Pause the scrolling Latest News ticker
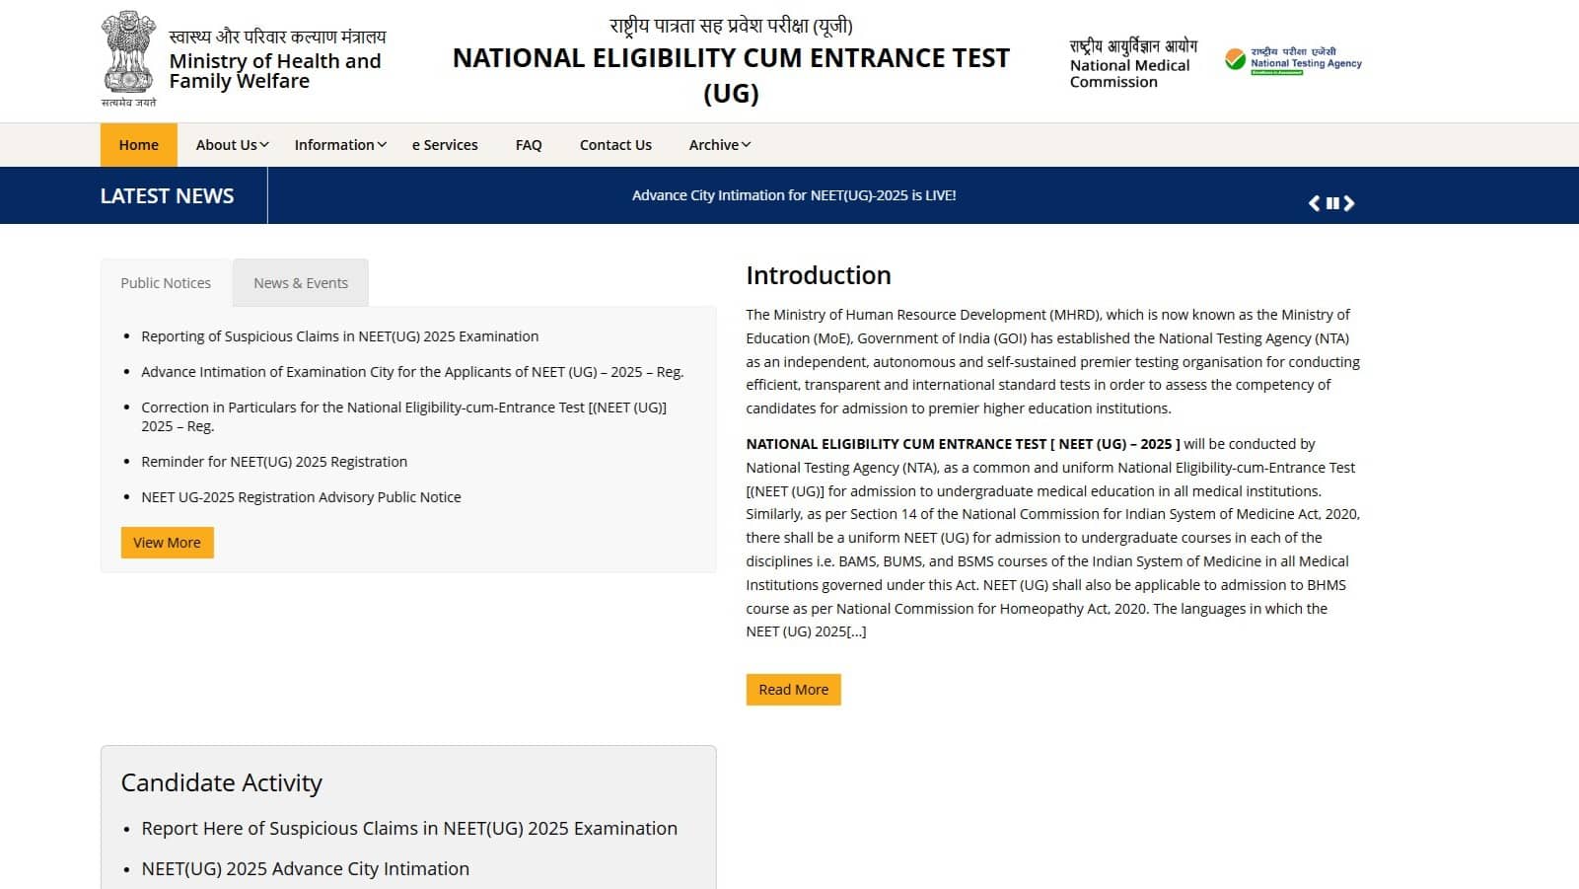 tap(1332, 202)
